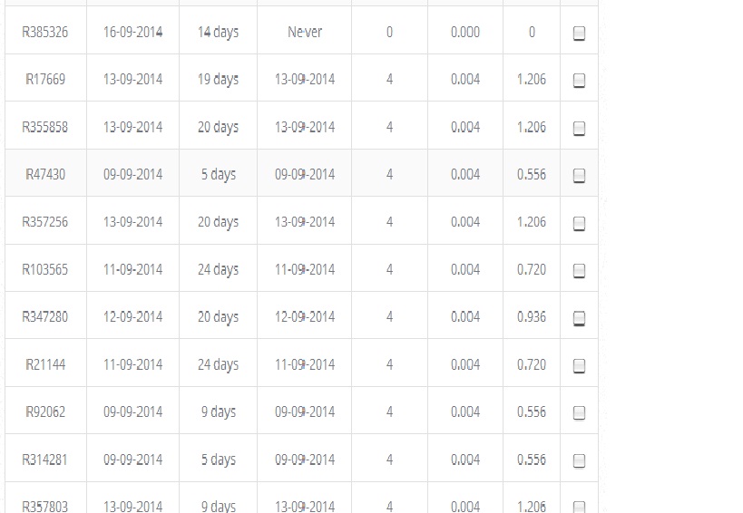Viewport: 743px width, 513px height.
Task: Toggle the checkbox for row R103565
Action: [x=580, y=271]
